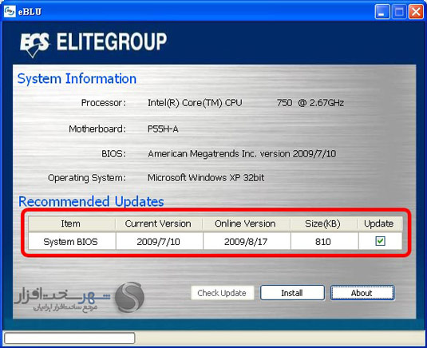Close the eBLU window

(416, 12)
